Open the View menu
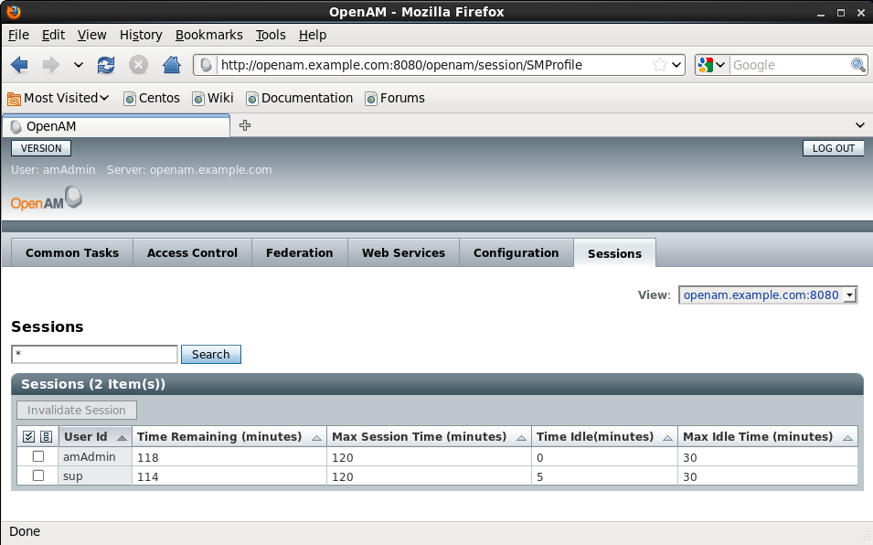The height and width of the screenshot is (545, 873). pyautogui.click(x=91, y=35)
